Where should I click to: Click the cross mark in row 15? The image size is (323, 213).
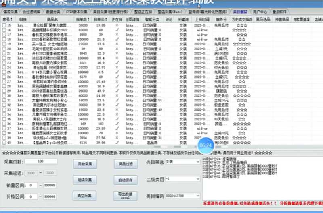tap(117, 25)
